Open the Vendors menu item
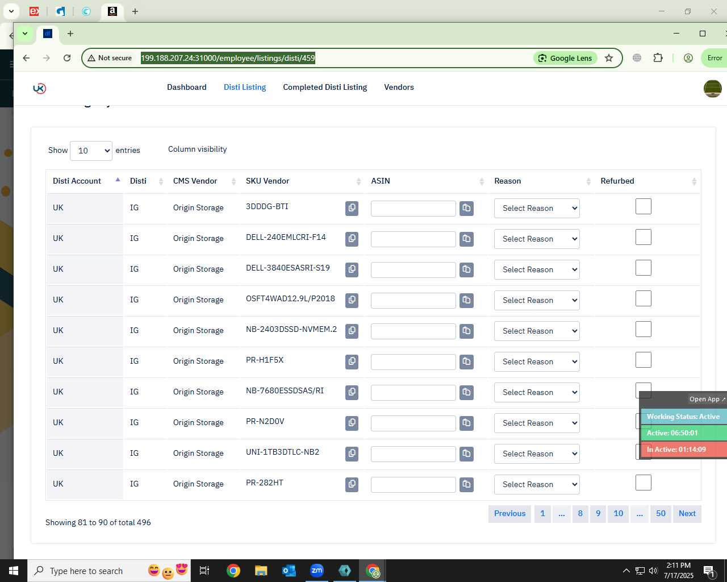This screenshot has width=727, height=582. tap(399, 87)
